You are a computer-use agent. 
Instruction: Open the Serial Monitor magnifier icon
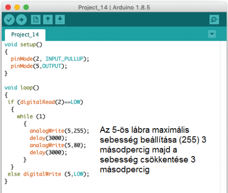[x=214, y=20]
